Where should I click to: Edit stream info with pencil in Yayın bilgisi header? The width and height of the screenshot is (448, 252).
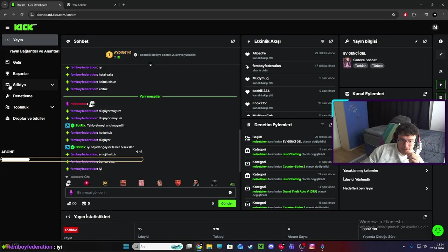416,41
